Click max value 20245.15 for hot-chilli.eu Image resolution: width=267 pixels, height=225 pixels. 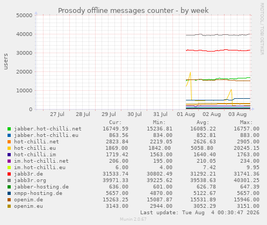coord(247,148)
